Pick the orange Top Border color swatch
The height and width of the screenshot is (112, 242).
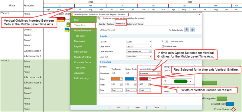[116, 79]
